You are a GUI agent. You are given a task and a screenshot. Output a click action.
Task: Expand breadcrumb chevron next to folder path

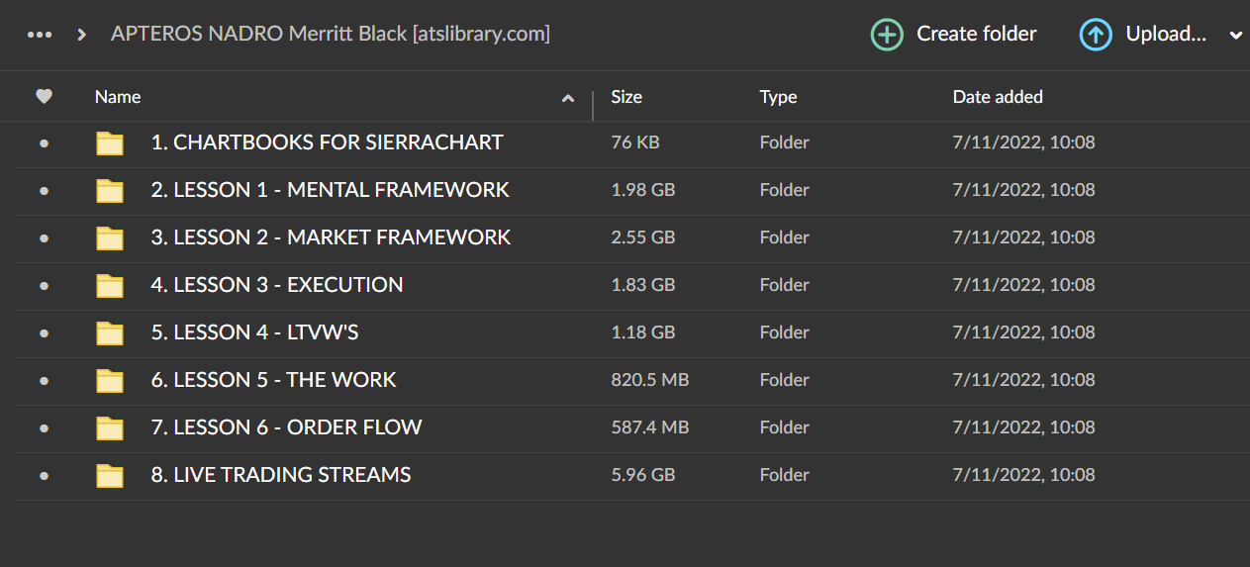82,35
